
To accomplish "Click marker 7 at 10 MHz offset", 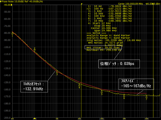I will tap(147, 97).
